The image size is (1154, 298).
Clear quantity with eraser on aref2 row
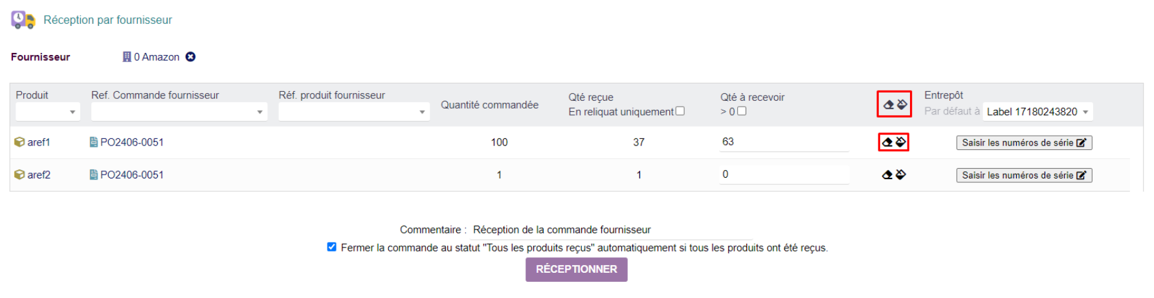click(887, 175)
